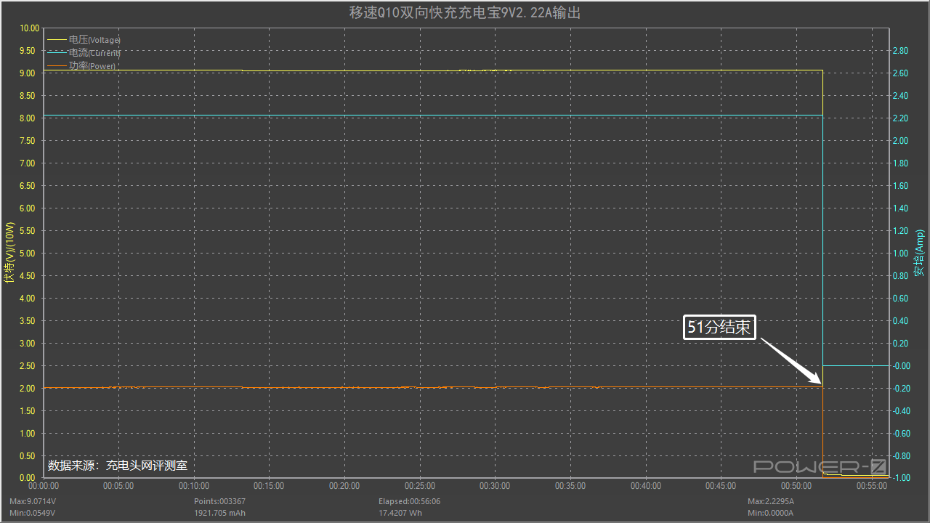This screenshot has width=930, height=523.
Task: Click the POWER-Z logo watermark
Action: [820, 467]
